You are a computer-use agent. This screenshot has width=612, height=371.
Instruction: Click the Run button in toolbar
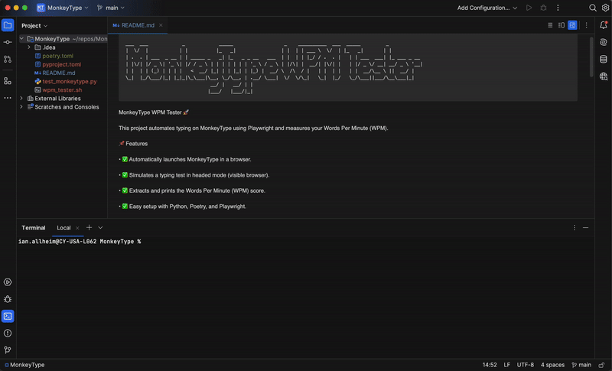point(529,8)
